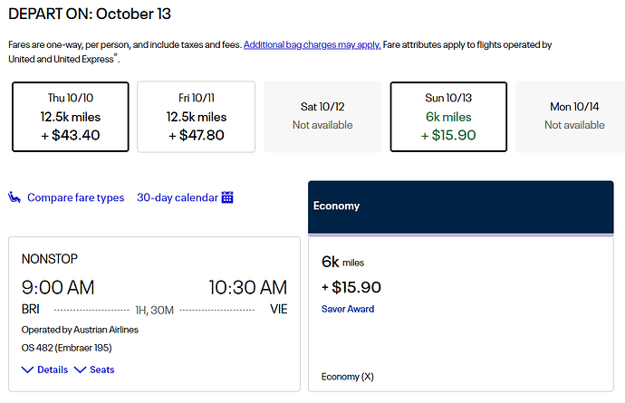
Task: Choose the Mon 10/14 date card
Action: [572, 117]
